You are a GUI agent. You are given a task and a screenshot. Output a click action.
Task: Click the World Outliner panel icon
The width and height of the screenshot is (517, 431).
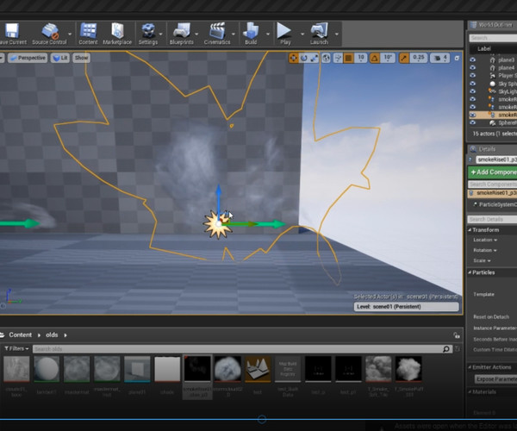point(473,25)
